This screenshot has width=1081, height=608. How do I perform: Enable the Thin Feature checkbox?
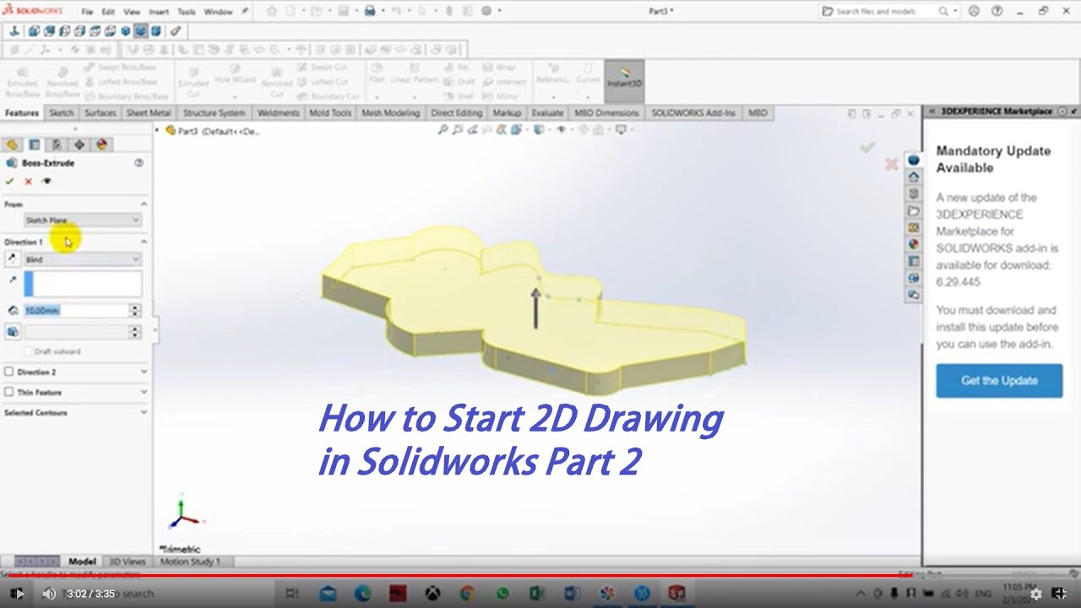click(9, 392)
